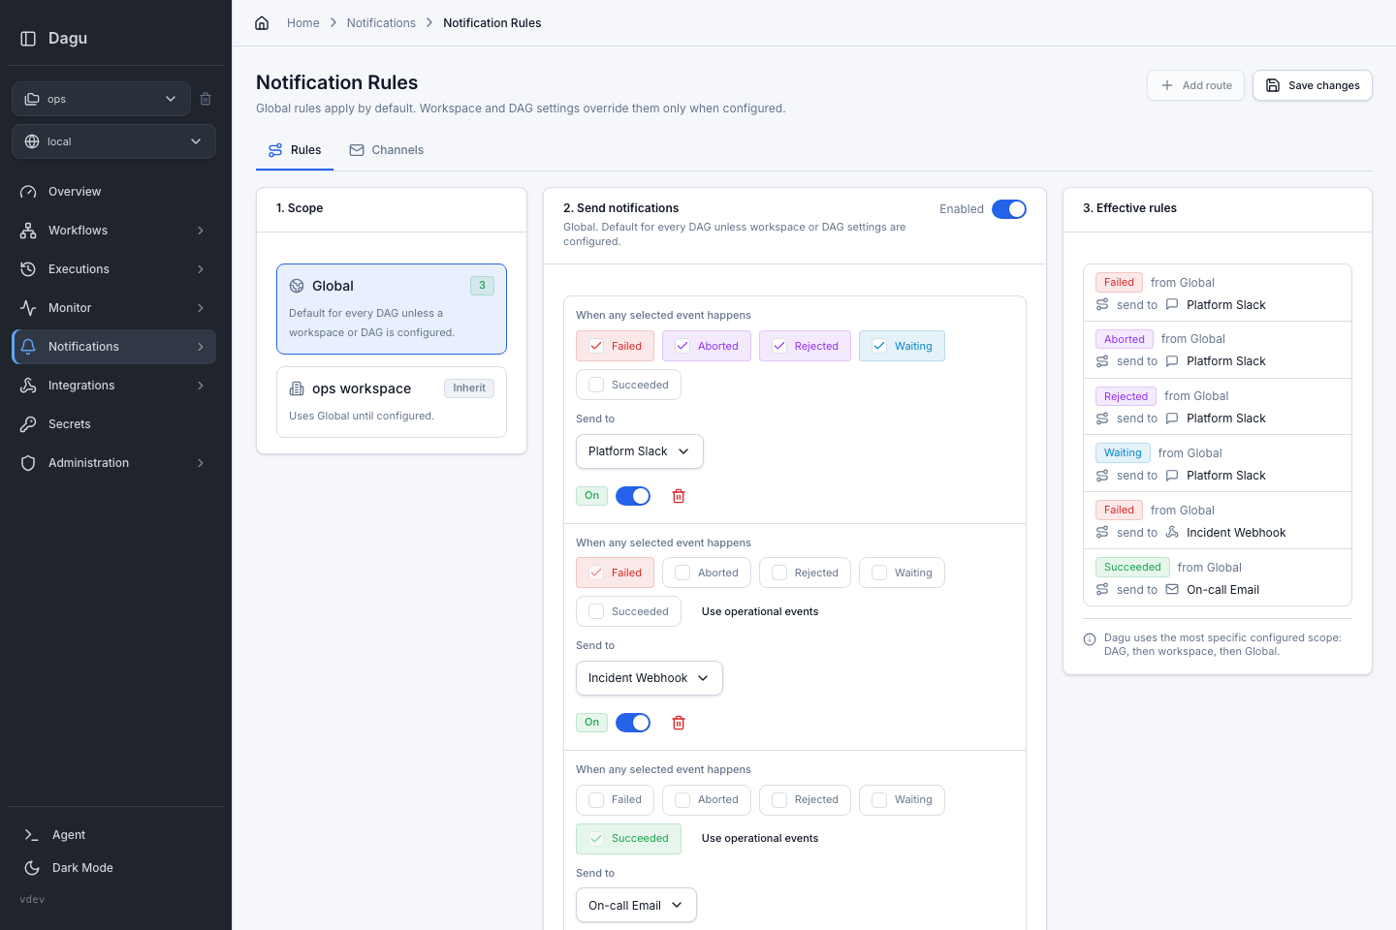Click the Notifications bell icon
This screenshot has width=1396, height=930.
point(28,347)
